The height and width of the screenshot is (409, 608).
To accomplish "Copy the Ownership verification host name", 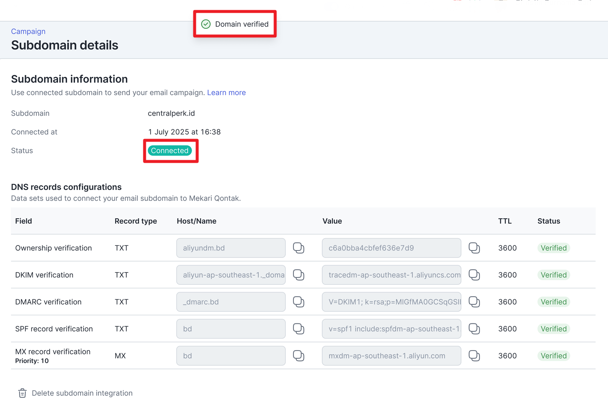I will pyautogui.click(x=298, y=248).
